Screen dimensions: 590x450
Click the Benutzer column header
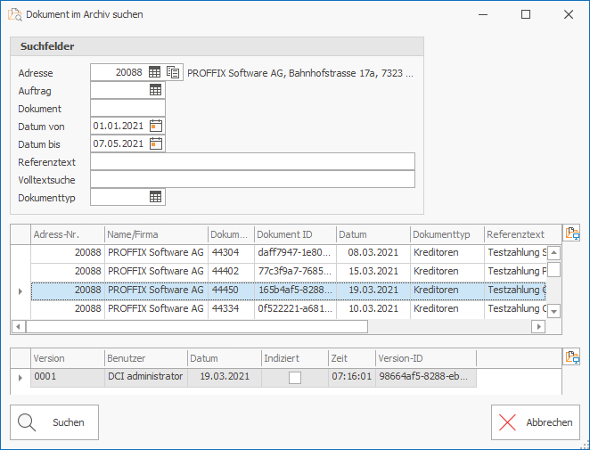point(145,358)
